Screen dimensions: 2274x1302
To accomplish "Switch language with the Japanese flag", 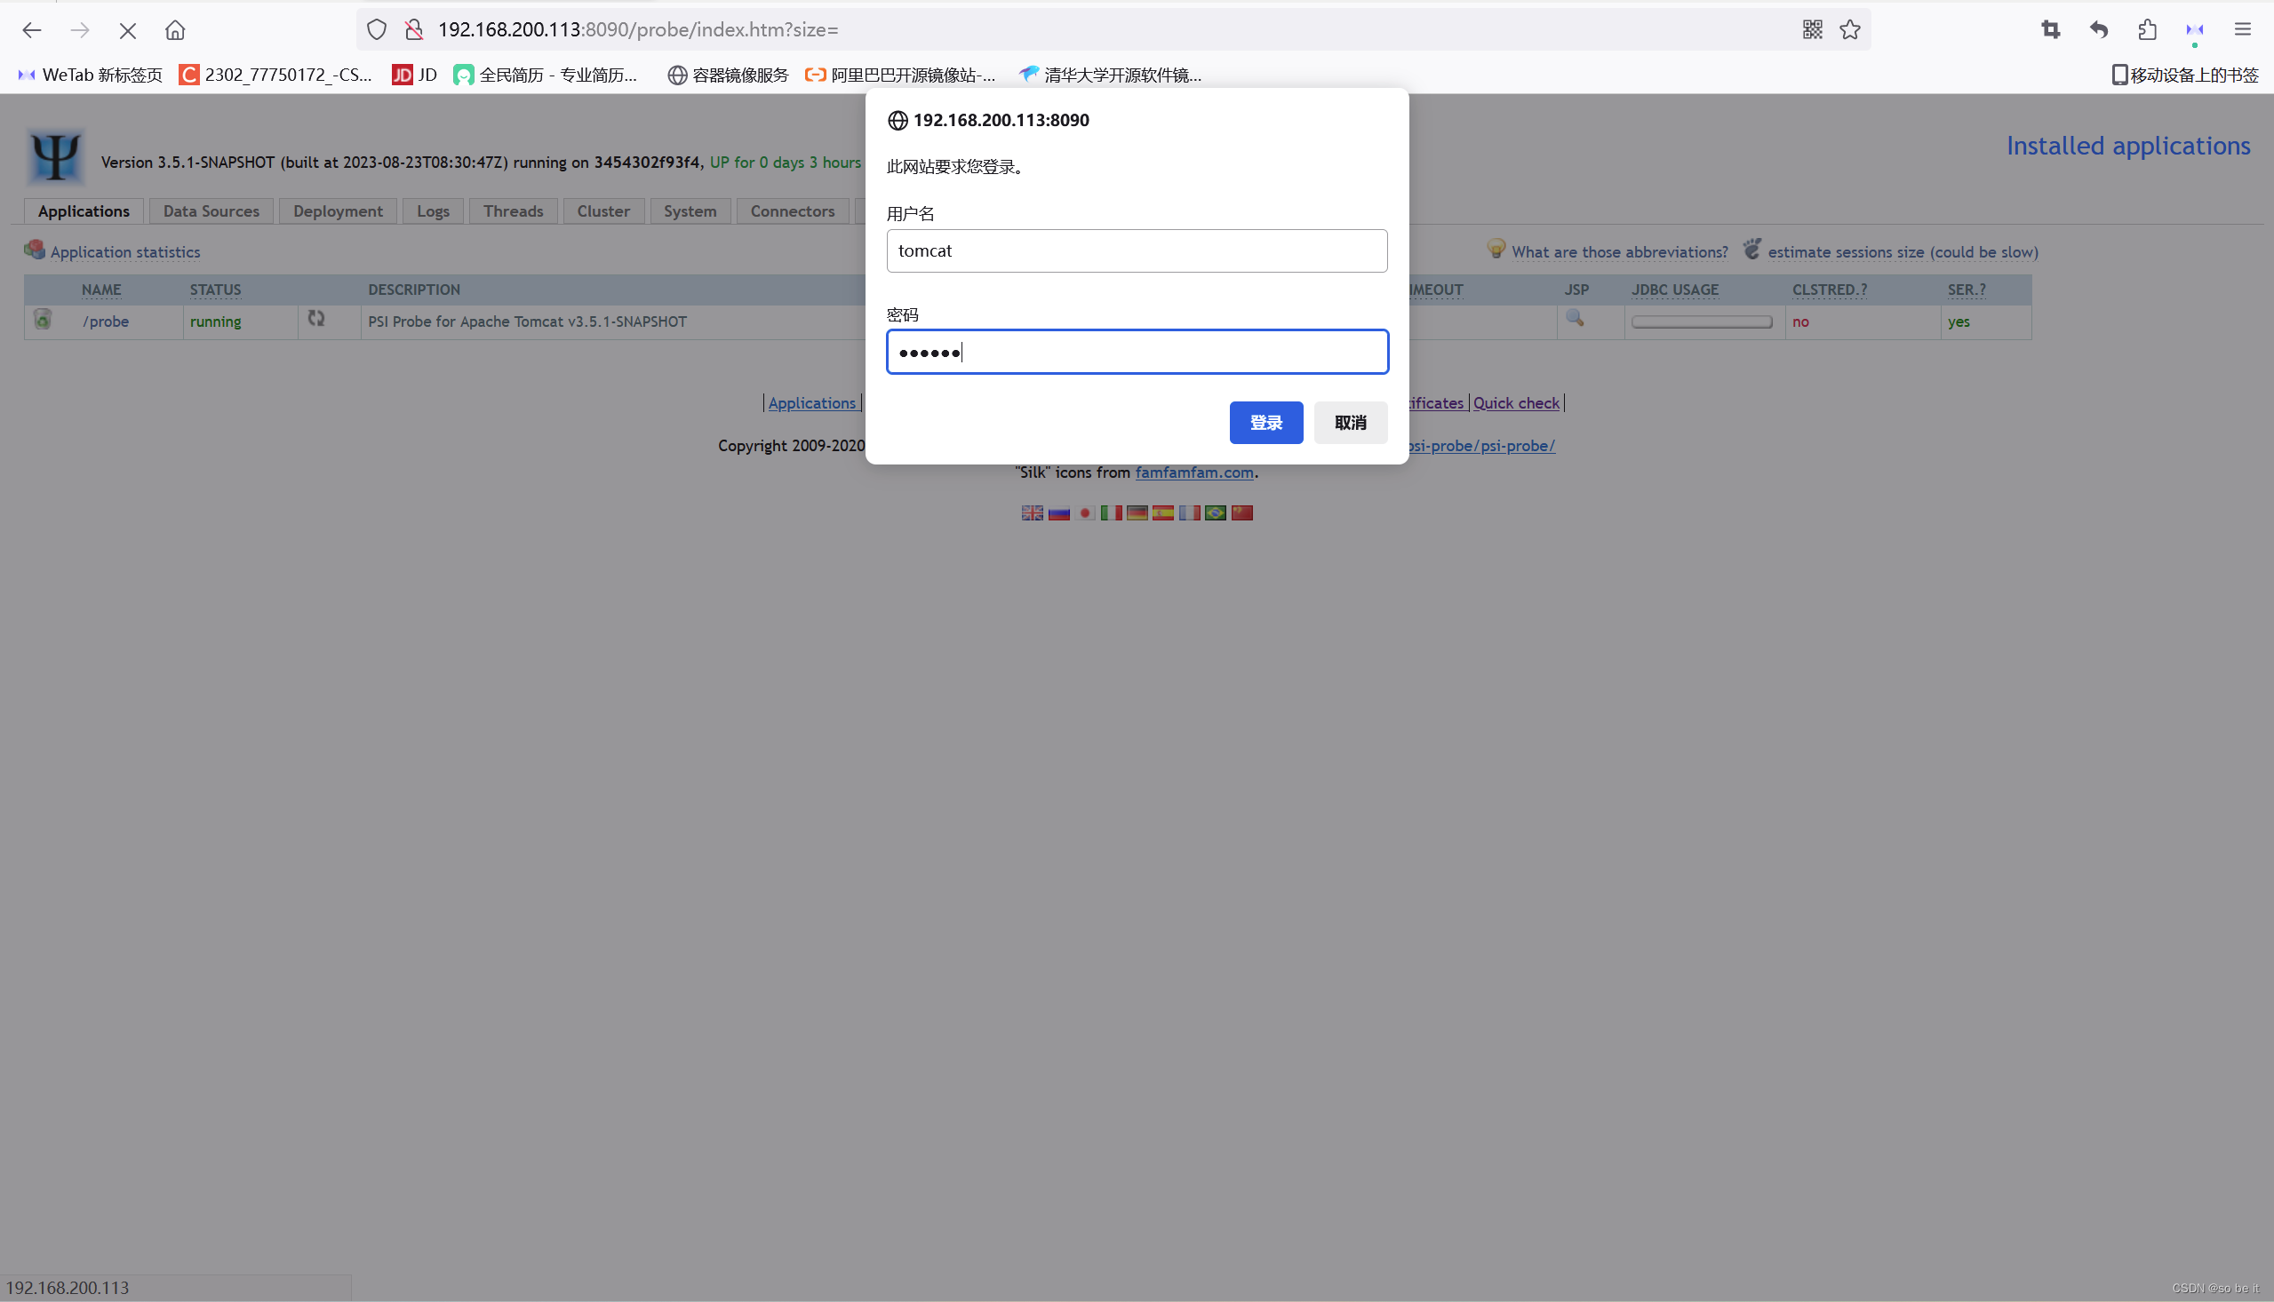I will (x=1085, y=512).
